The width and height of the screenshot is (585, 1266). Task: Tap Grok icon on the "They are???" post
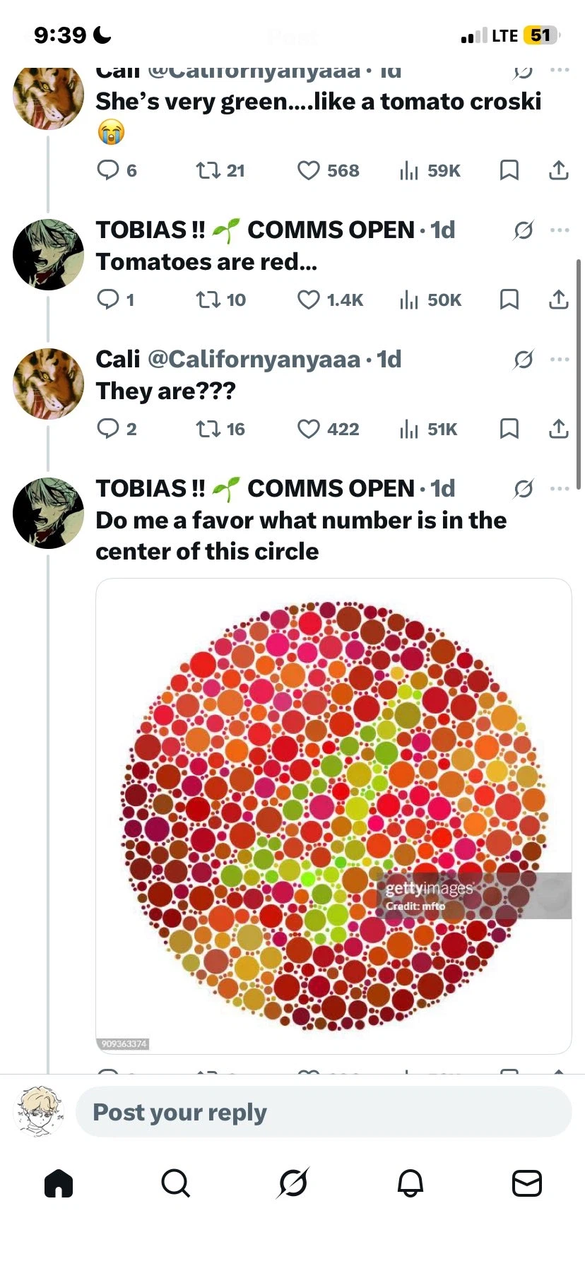click(524, 360)
